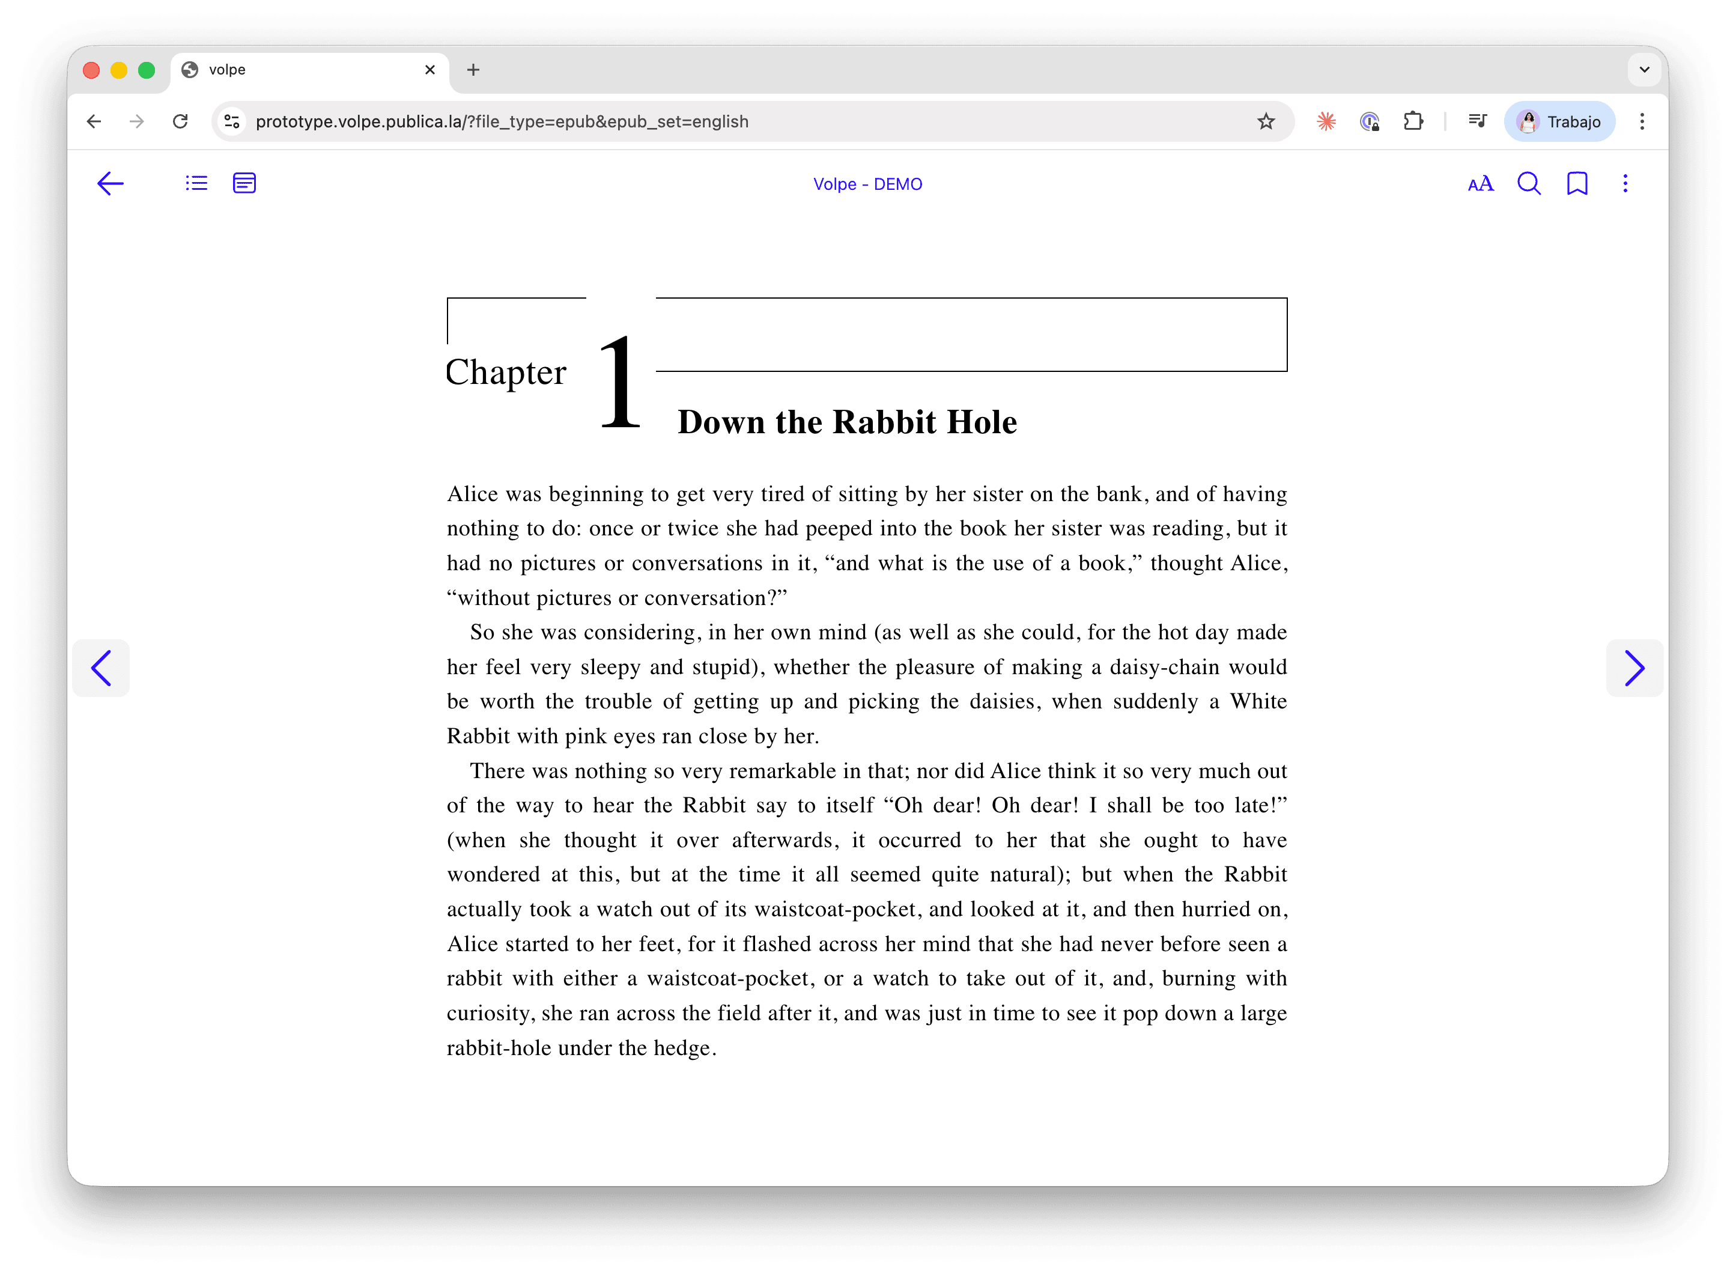Click the line 'rabbit-hole under the hedge.'
This screenshot has width=1736, height=1275.
[x=581, y=1047]
